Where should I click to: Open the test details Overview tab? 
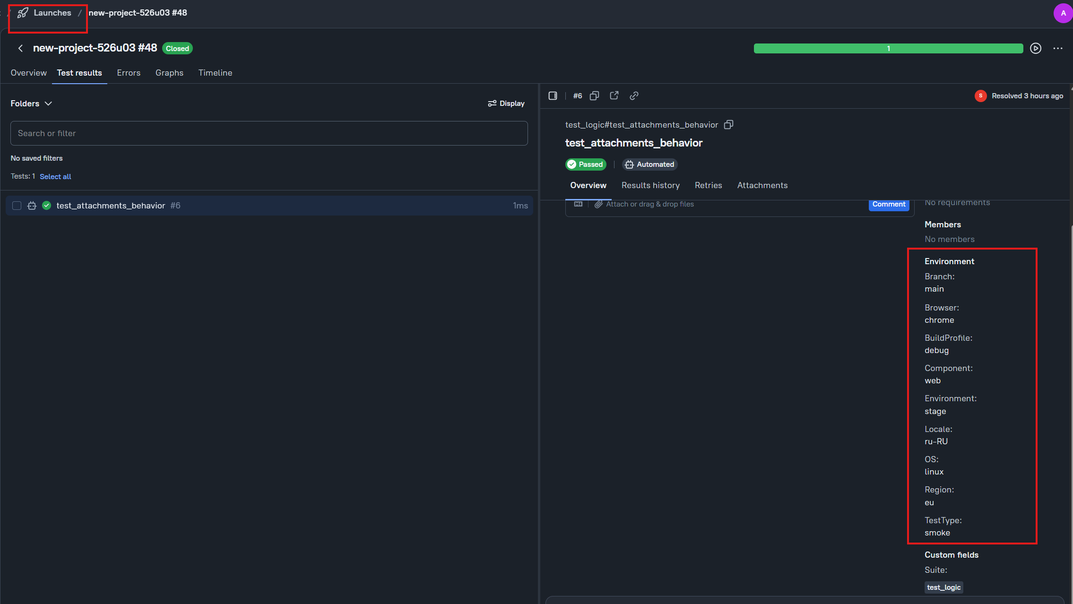tap(588, 185)
